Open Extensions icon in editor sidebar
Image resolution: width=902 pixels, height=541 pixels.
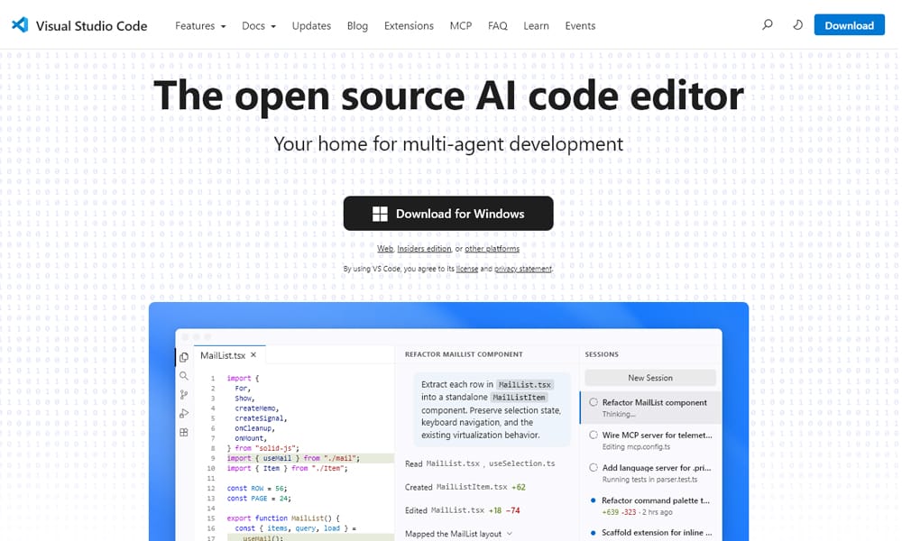184,432
